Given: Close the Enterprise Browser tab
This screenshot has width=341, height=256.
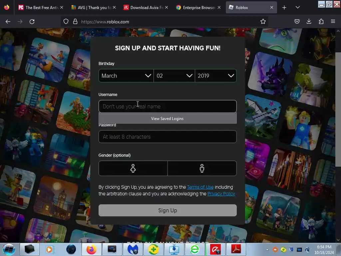Looking at the screenshot, I should (x=219, y=8).
